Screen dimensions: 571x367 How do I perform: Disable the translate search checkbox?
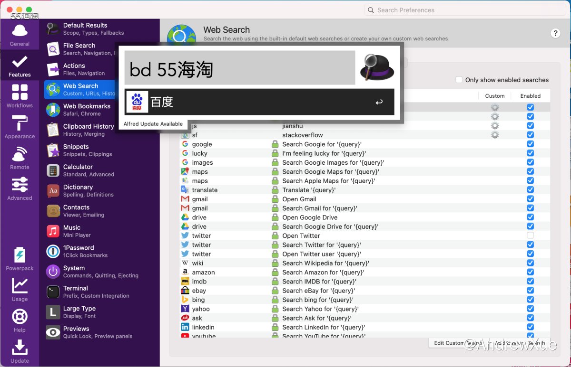(530, 189)
